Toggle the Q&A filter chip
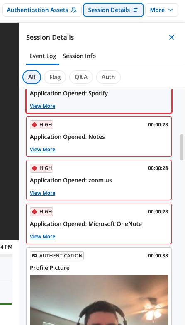185x325 pixels. (81, 77)
